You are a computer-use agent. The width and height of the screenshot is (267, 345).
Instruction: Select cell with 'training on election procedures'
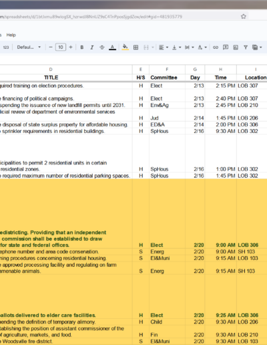[66, 86]
